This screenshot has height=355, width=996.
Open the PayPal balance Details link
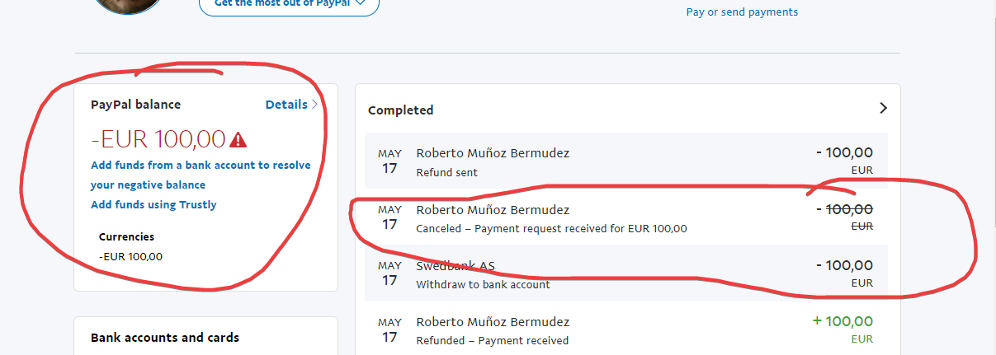[x=286, y=105]
